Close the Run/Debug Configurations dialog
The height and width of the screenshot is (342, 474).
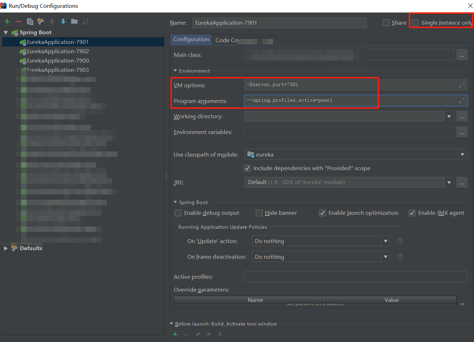coord(470,6)
